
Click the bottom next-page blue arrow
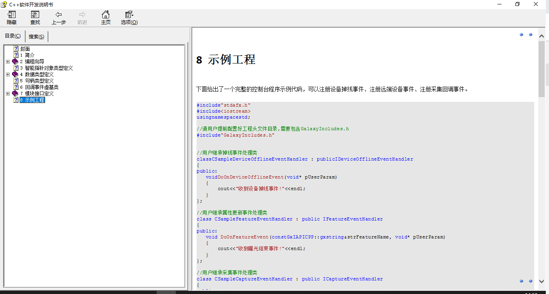(531, 281)
